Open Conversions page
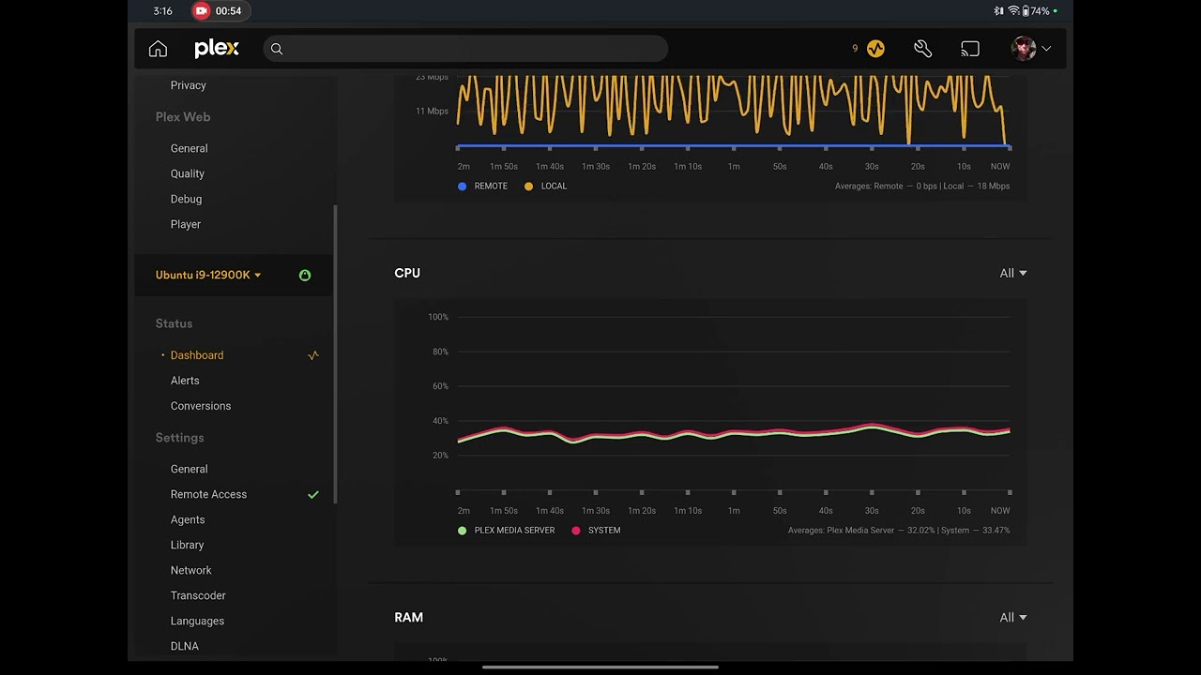Screen dimensions: 1201x675 [x=201, y=406]
